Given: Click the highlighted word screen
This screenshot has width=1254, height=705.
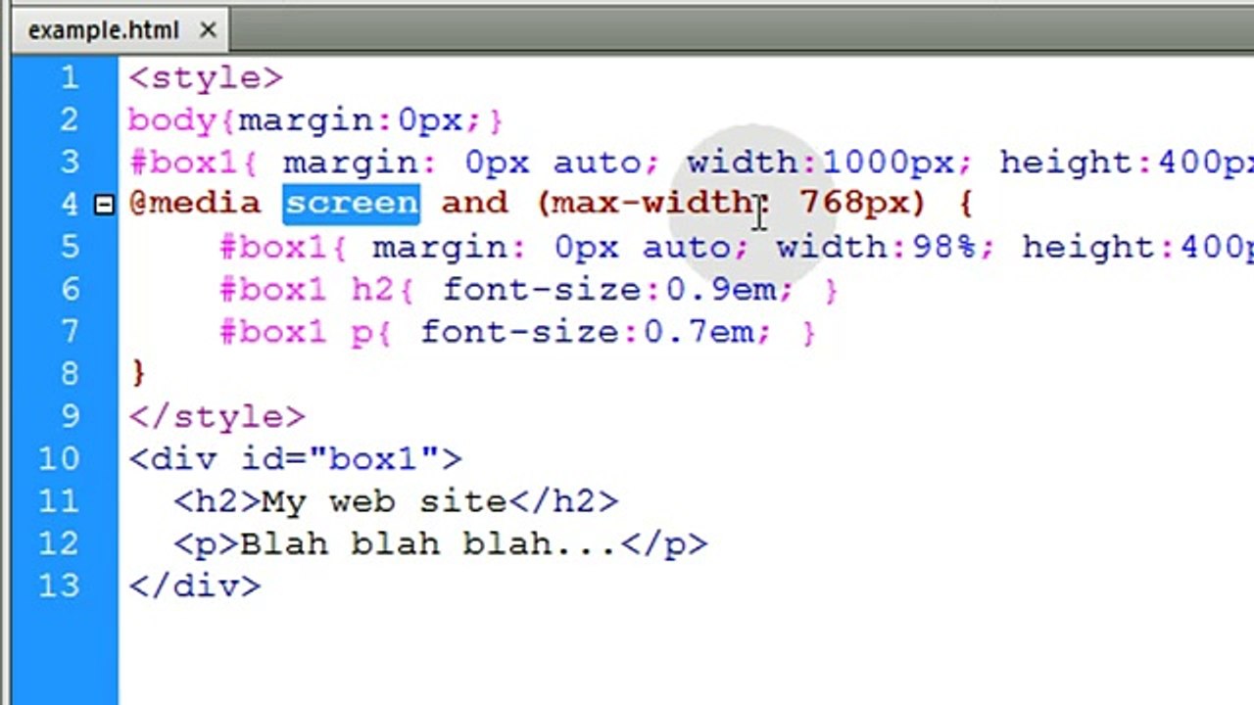Looking at the screenshot, I should pos(352,204).
